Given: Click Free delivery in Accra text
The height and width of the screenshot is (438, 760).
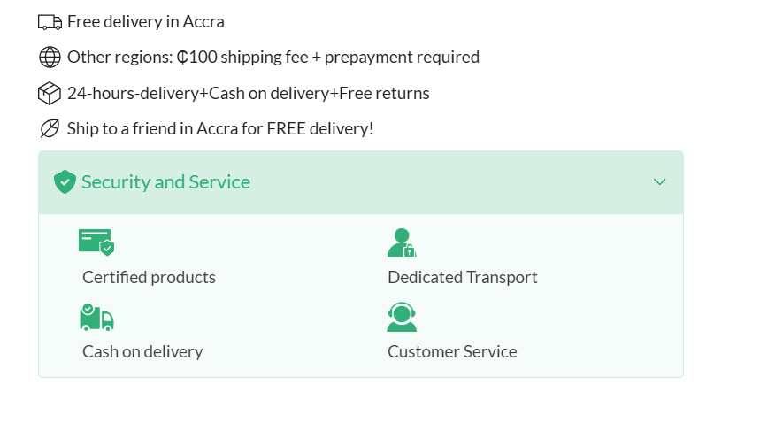Looking at the screenshot, I should point(146,22).
